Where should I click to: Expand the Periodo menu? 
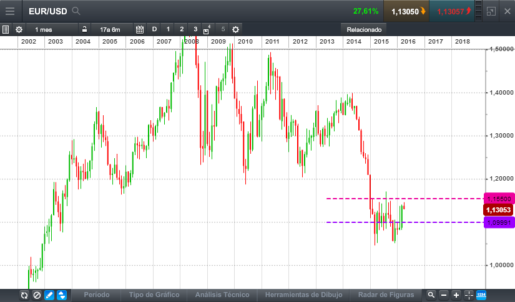tap(96, 295)
